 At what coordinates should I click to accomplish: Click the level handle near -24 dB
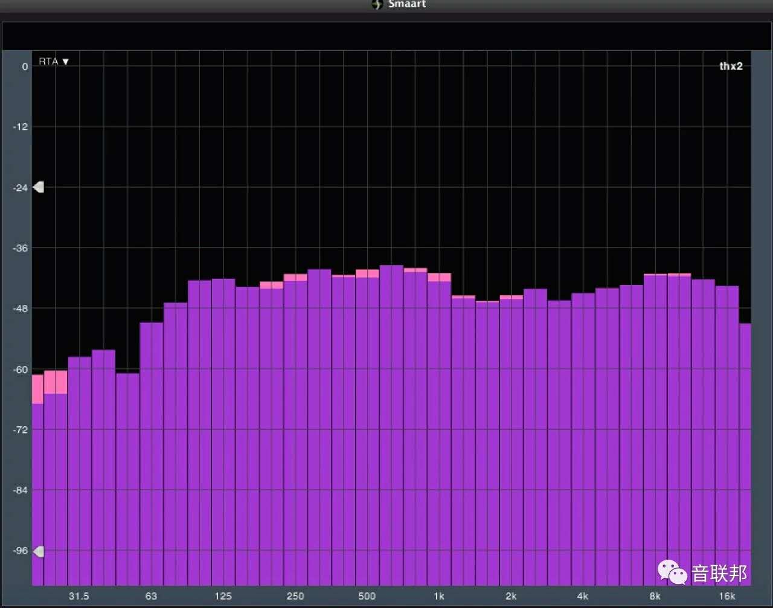click(39, 187)
